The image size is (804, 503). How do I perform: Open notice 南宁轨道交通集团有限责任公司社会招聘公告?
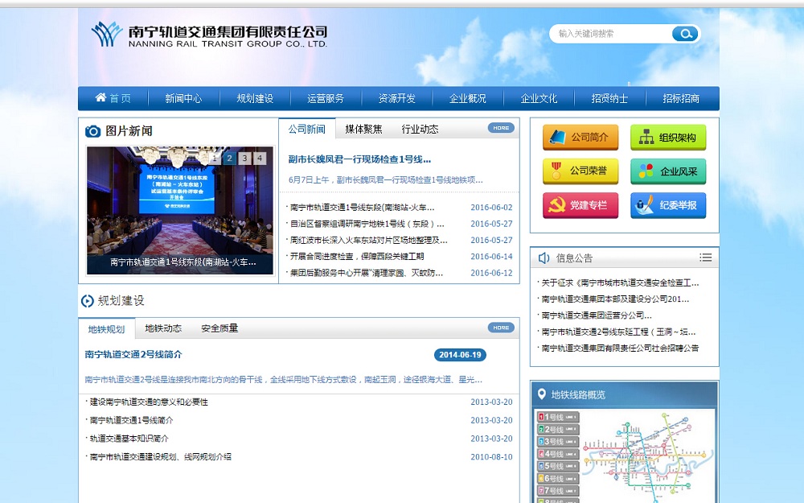[x=620, y=348]
